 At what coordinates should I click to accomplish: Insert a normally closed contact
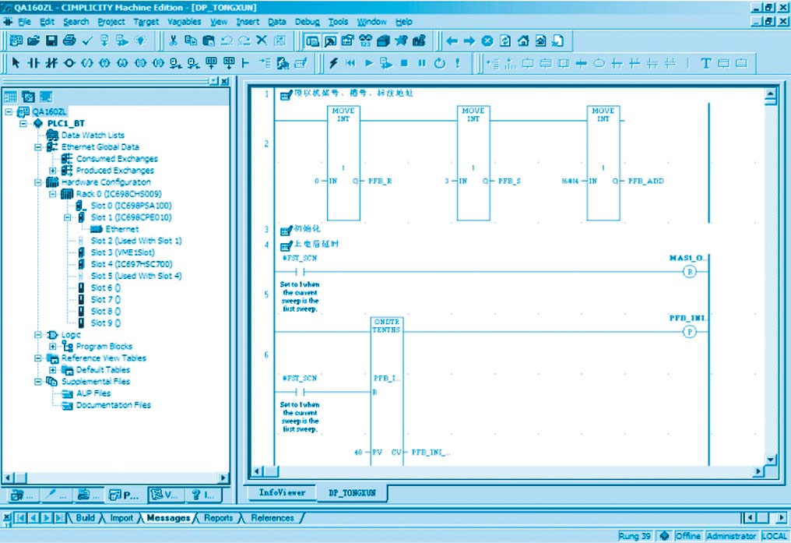point(51,63)
